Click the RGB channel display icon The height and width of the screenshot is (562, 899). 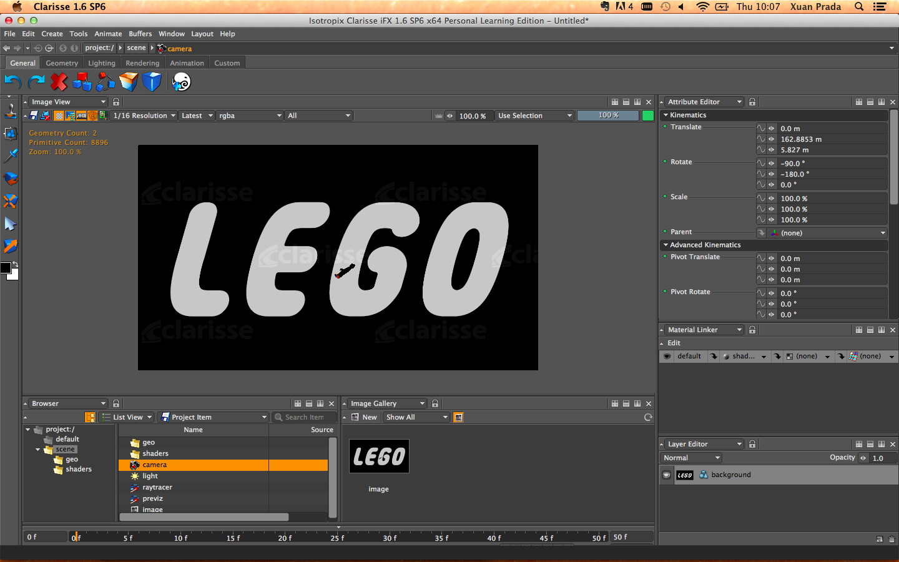81,116
